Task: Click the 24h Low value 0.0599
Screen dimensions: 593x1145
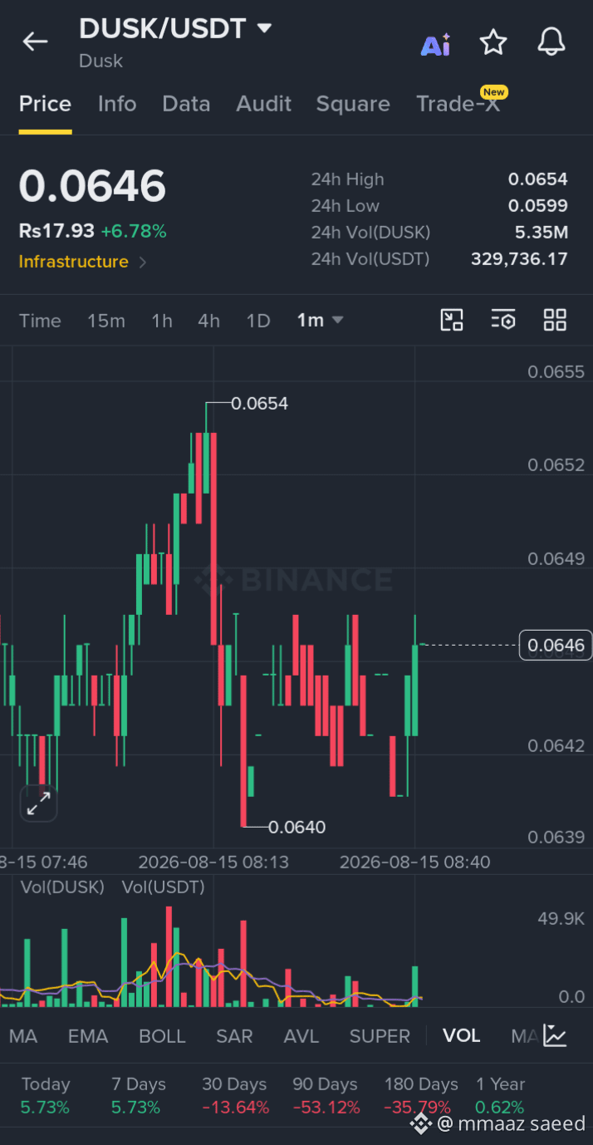Action: (x=538, y=206)
